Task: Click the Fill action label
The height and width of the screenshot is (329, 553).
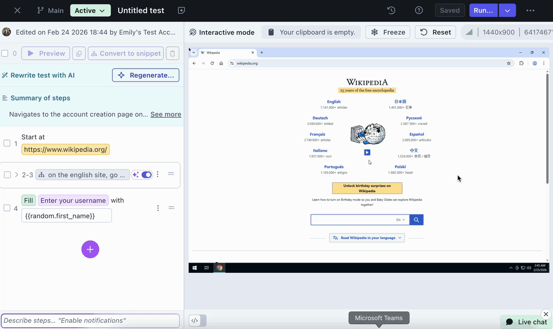Action: (29, 201)
